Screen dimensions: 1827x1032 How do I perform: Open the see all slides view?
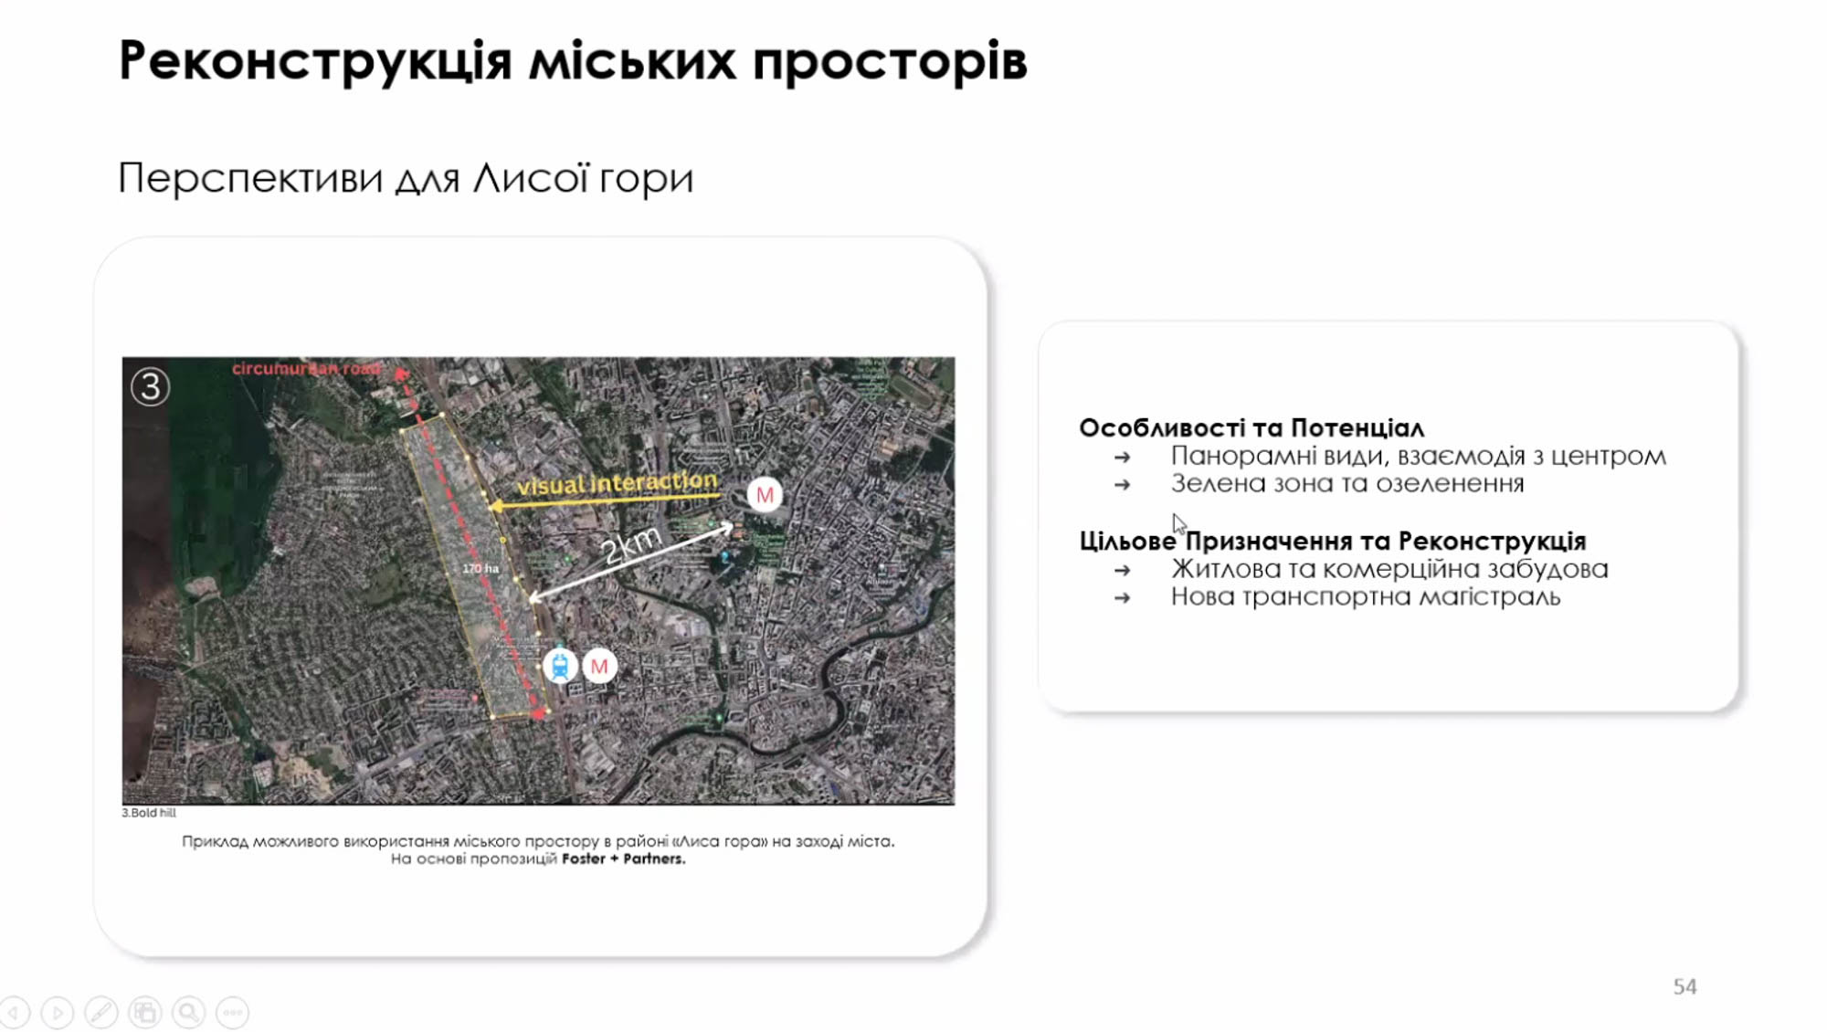144,1012
